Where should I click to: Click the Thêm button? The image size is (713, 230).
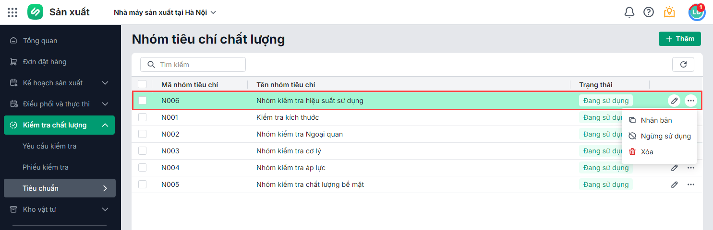point(679,39)
